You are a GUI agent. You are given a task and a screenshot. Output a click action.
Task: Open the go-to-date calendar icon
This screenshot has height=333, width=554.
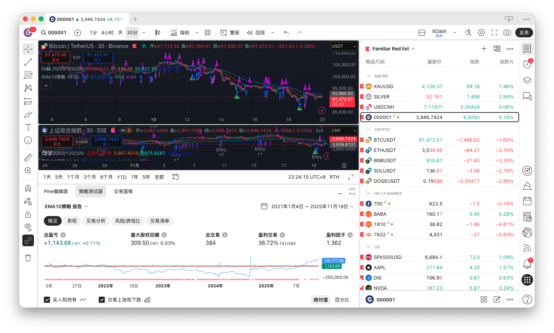tap(175, 177)
